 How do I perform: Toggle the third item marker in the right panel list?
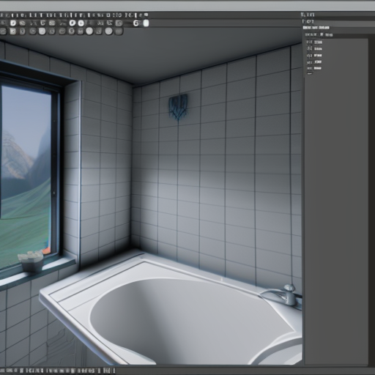[x=309, y=56]
